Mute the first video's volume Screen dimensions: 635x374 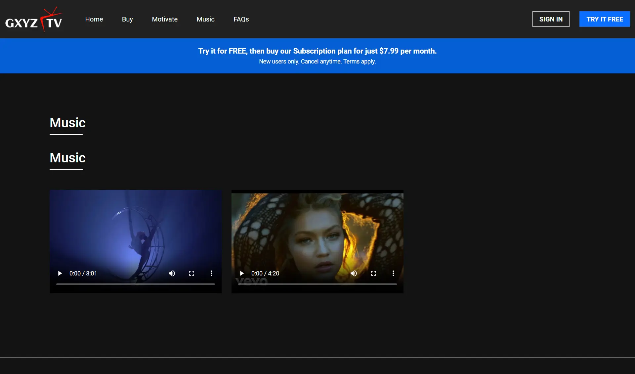pyautogui.click(x=172, y=273)
